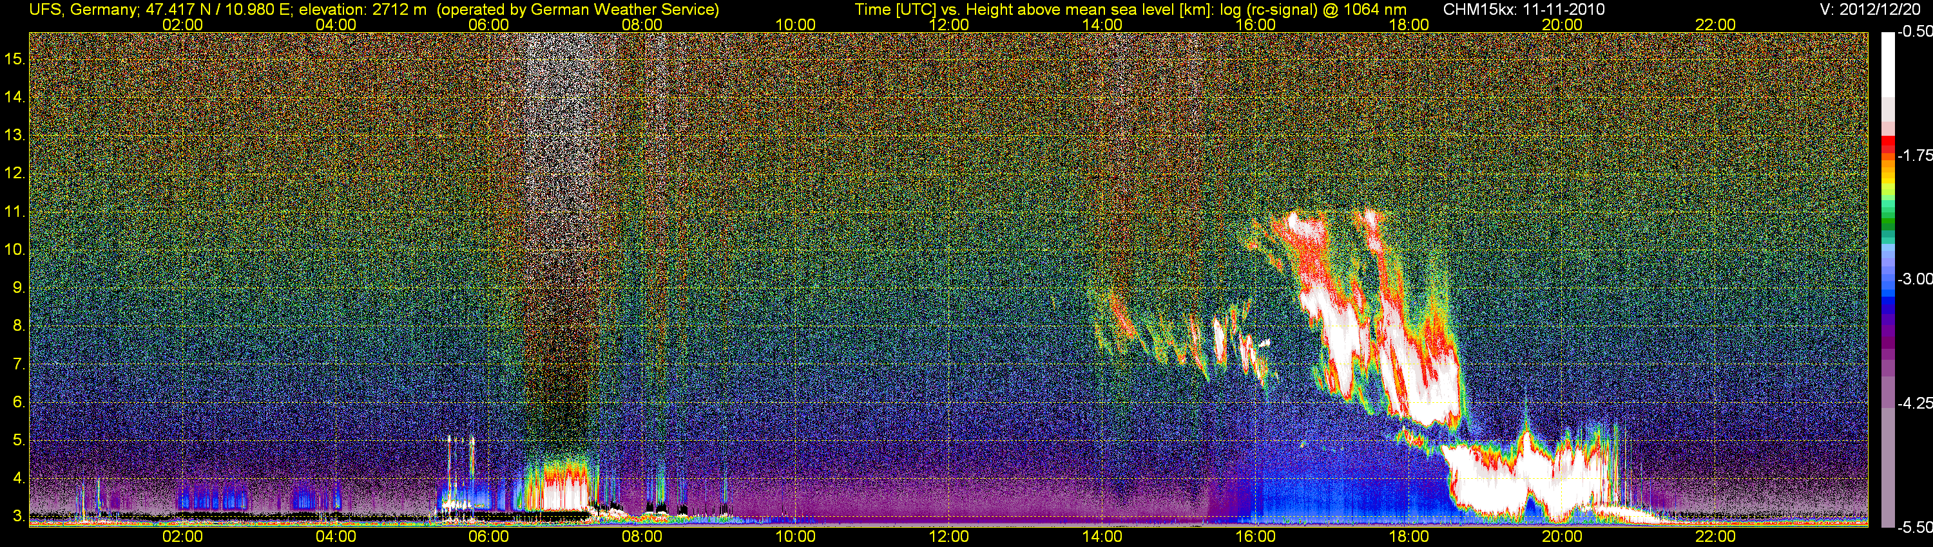Click the "22:00" label on the top time axis
Viewport: 1933px width, 547px height.
1716,24
